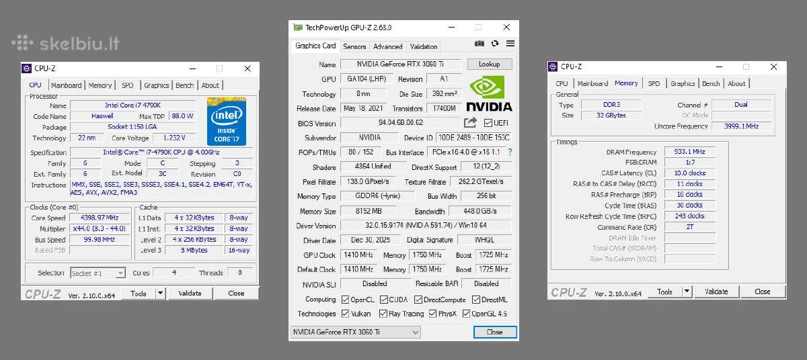Select the Uncore Frequency value 3999.1 MHz
This screenshot has height=360, width=807.
pyautogui.click(x=741, y=126)
